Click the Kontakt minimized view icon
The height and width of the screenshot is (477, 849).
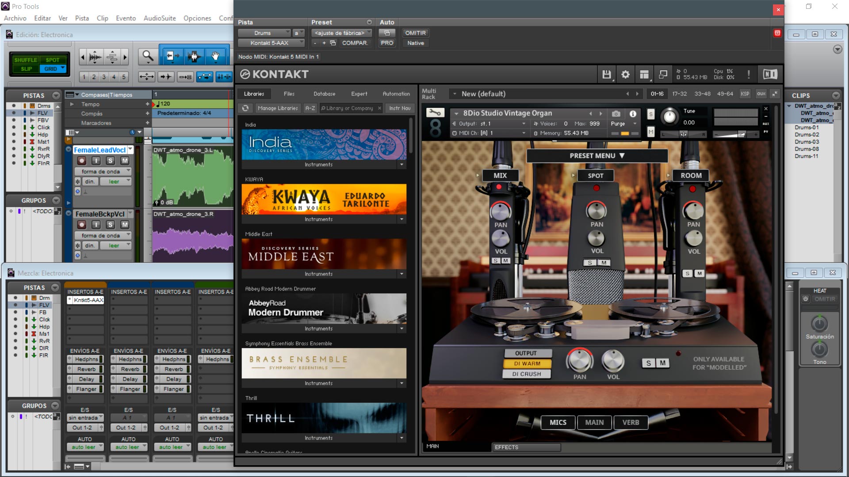coord(663,75)
